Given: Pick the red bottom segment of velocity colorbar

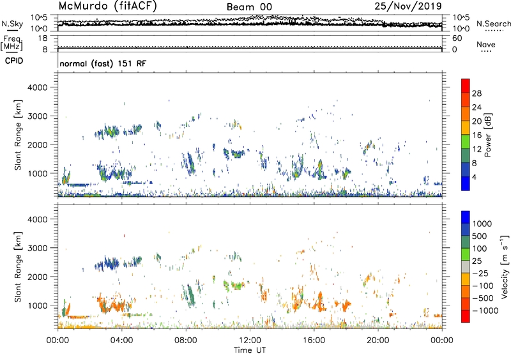Looking at the screenshot, I should tap(466, 316).
